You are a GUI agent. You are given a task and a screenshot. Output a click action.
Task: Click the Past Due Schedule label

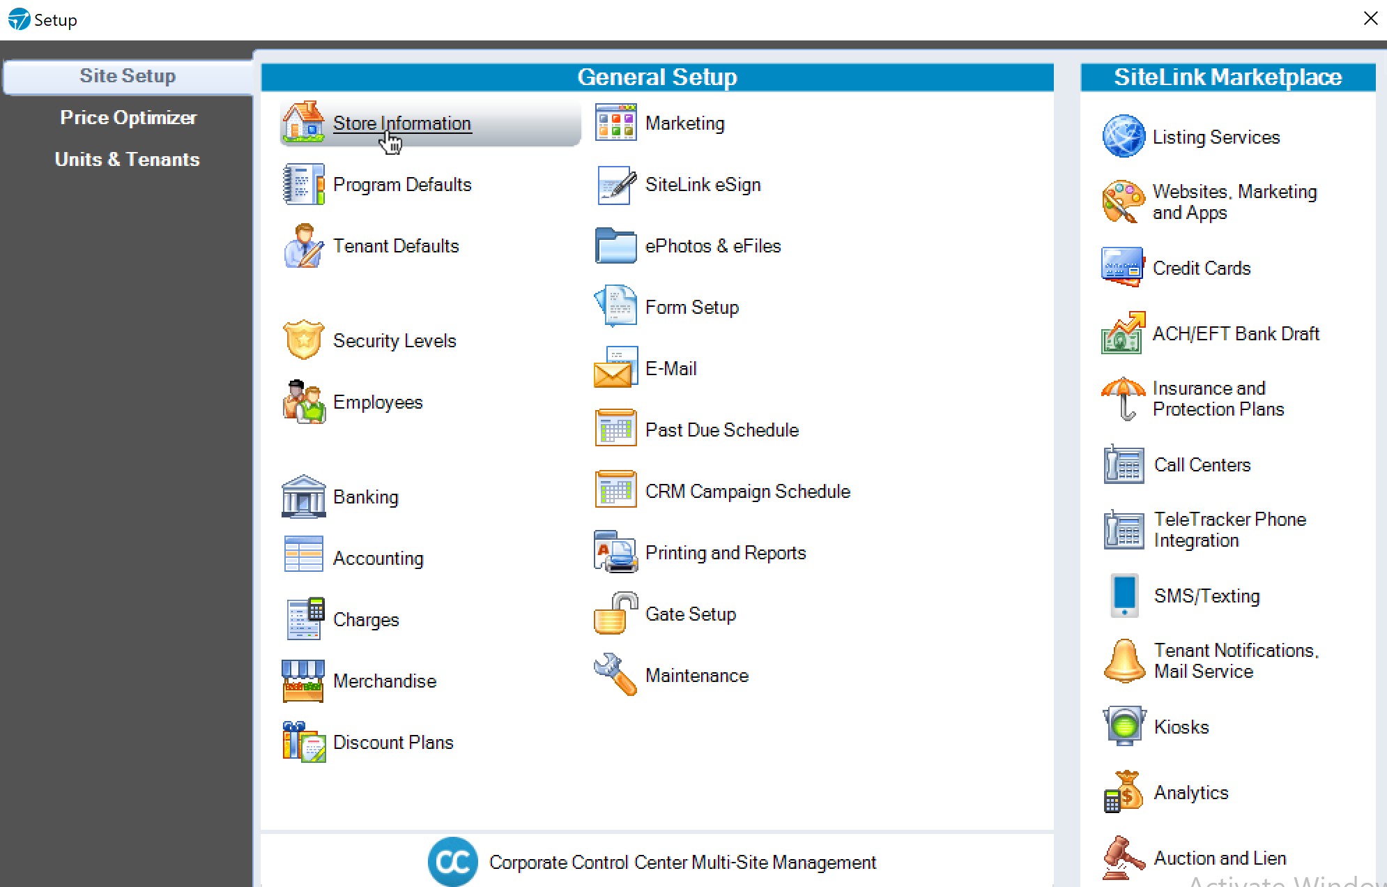722,430
